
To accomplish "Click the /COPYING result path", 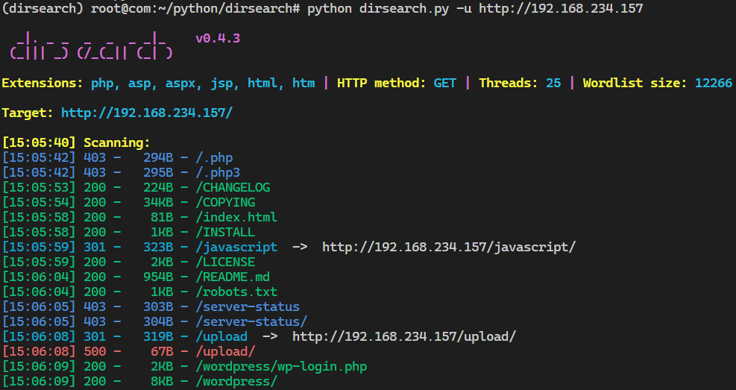I will pos(225,203).
